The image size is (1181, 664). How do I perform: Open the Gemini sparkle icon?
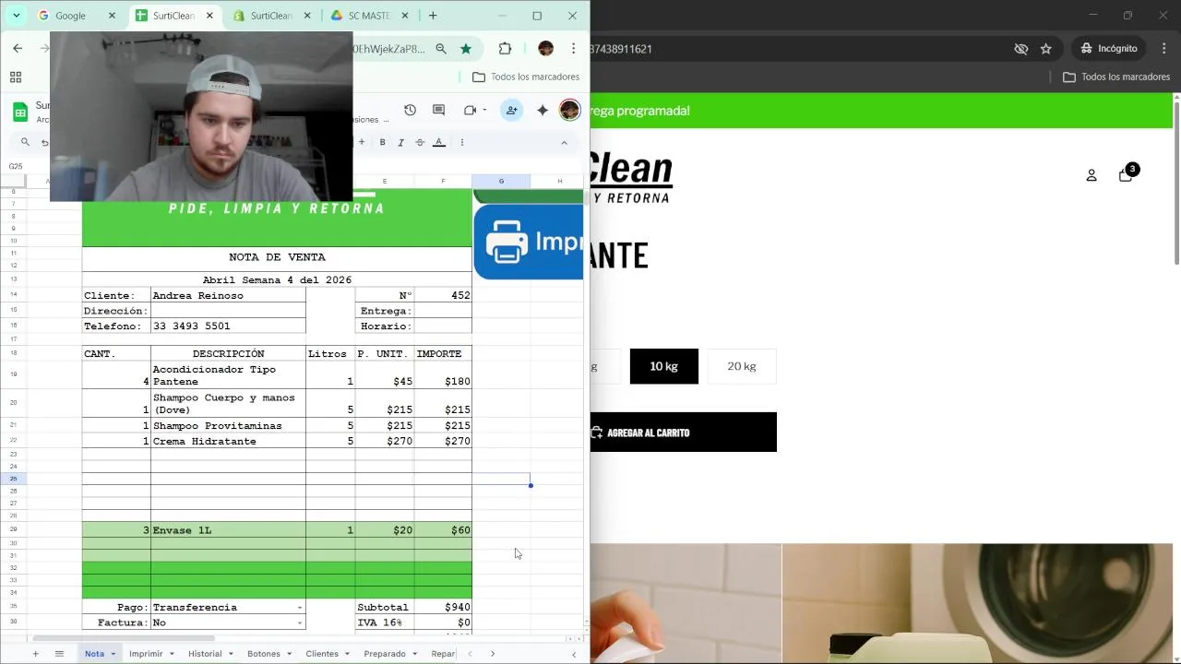click(x=543, y=110)
